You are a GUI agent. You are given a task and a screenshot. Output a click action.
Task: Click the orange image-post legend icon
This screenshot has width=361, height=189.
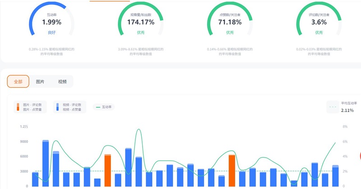pos(18,107)
